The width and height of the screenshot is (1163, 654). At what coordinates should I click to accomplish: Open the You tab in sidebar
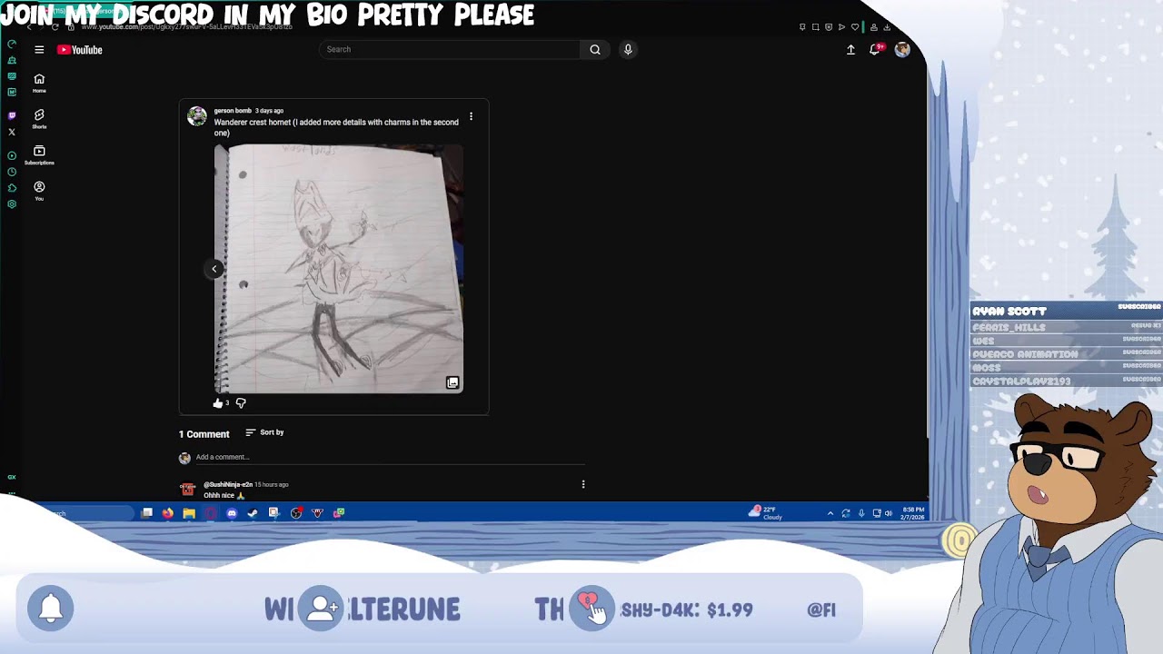coord(39,191)
